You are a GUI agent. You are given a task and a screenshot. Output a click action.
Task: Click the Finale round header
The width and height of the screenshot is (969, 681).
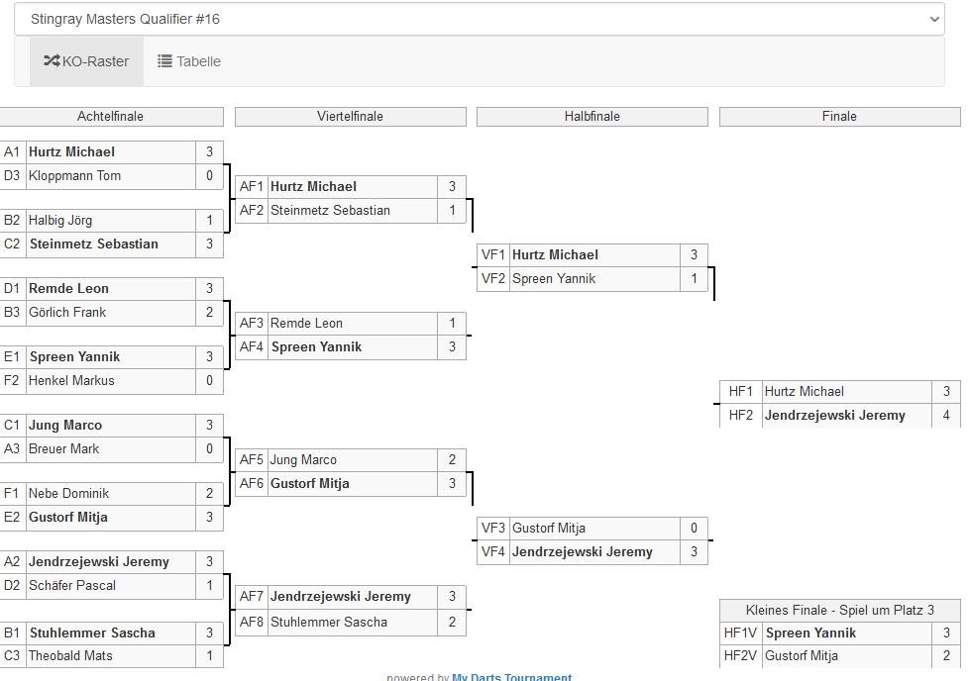(x=838, y=117)
